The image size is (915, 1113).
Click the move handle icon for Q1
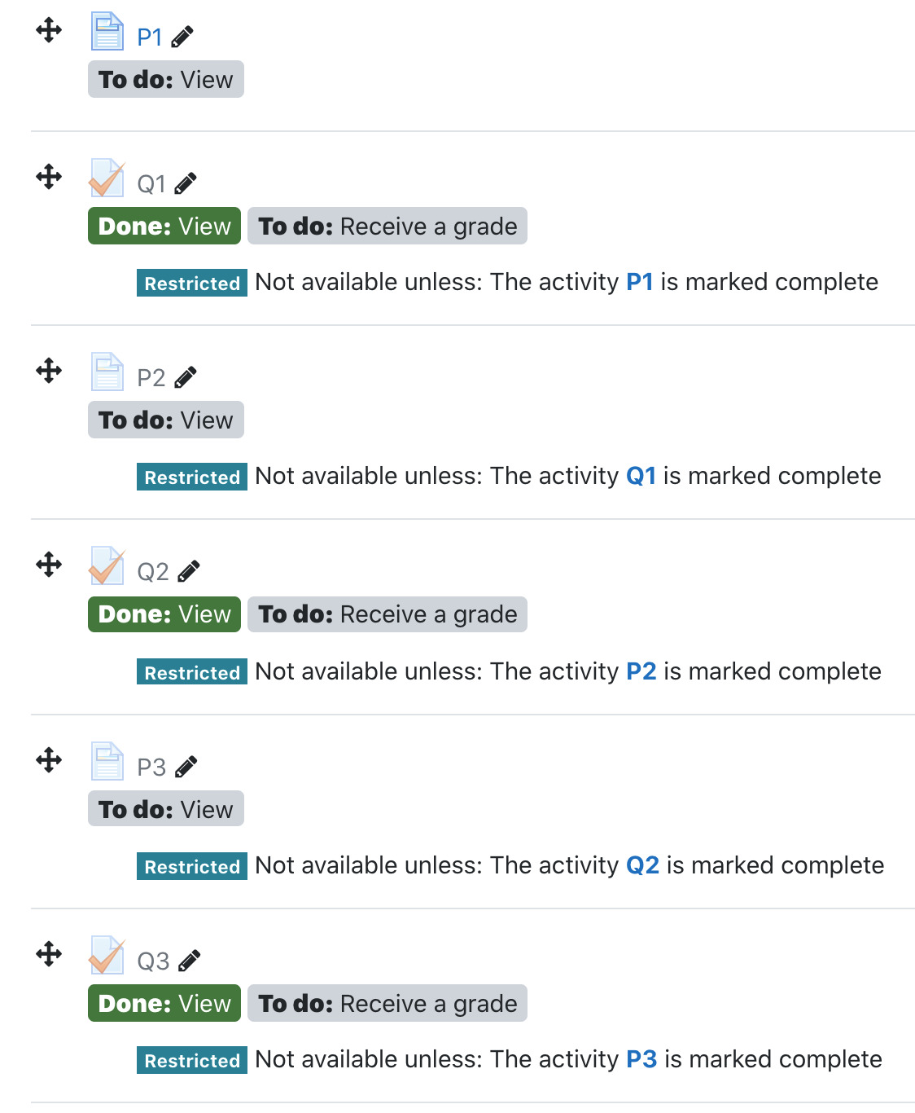pos(49,176)
